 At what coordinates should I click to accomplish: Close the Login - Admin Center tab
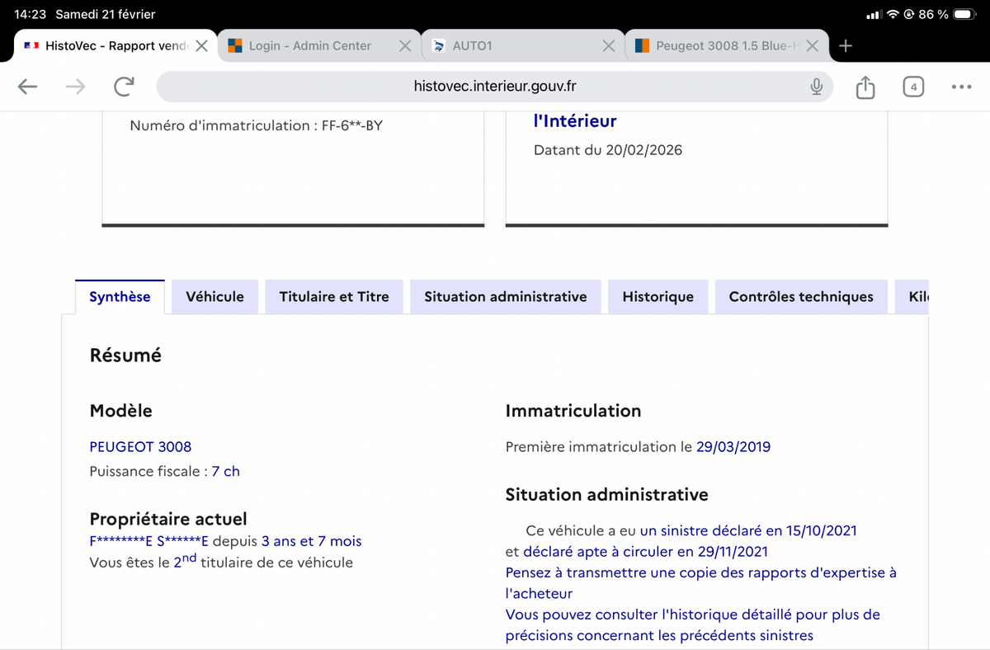pyautogui.click(x=405, y=46)
